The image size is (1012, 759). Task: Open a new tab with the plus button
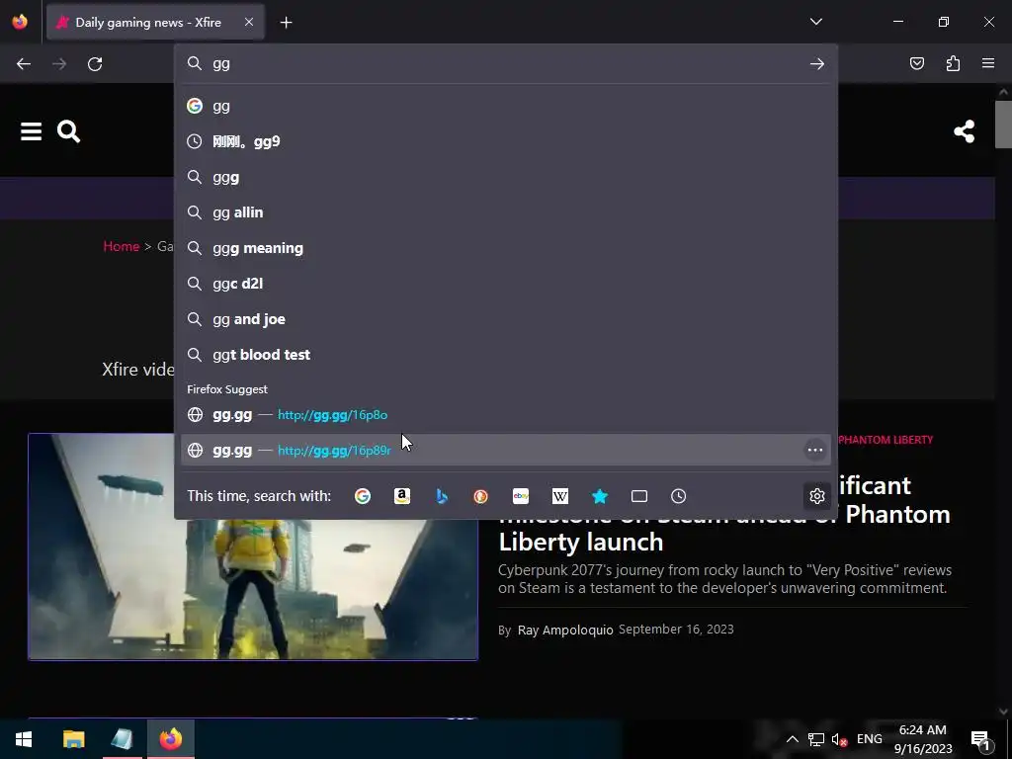click(x=286, y=23)
